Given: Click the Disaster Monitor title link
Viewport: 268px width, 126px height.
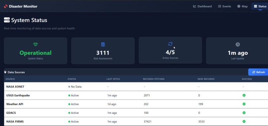Looking at the screenshot, I should pyautogui.click(x=23, y=7).
